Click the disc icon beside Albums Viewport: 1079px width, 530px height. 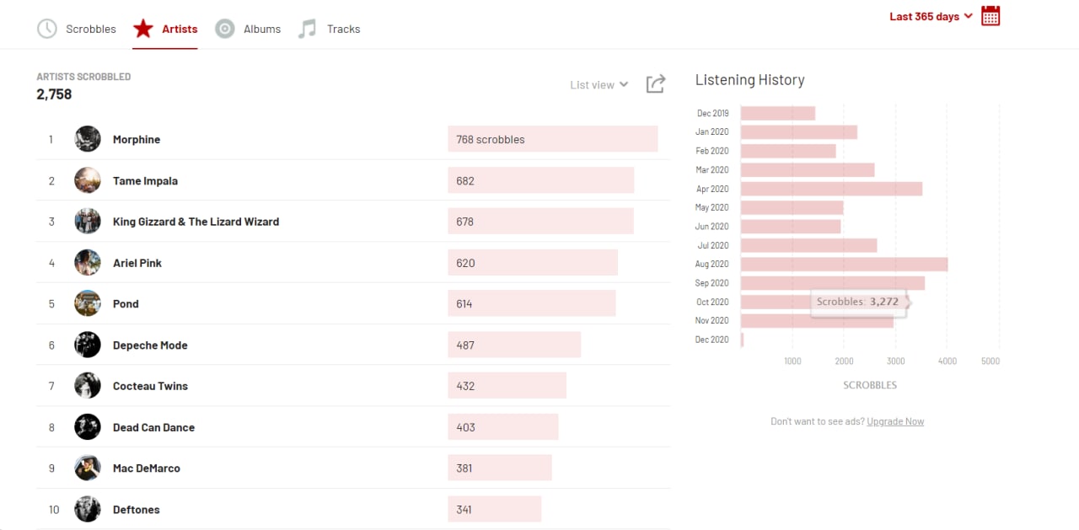(225, 29)
